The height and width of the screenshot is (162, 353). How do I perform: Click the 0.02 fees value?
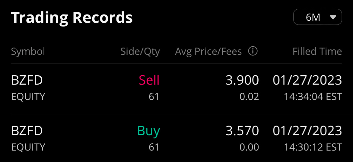tap(250, 97)
